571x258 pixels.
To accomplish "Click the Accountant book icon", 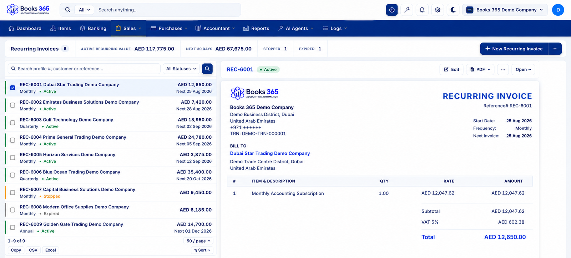I will [x=198, y=28].
